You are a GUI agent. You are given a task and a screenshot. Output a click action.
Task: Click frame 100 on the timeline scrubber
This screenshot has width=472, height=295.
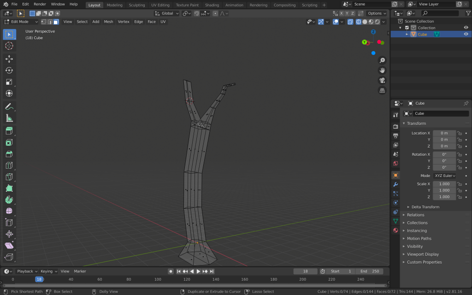click(158, 279)
